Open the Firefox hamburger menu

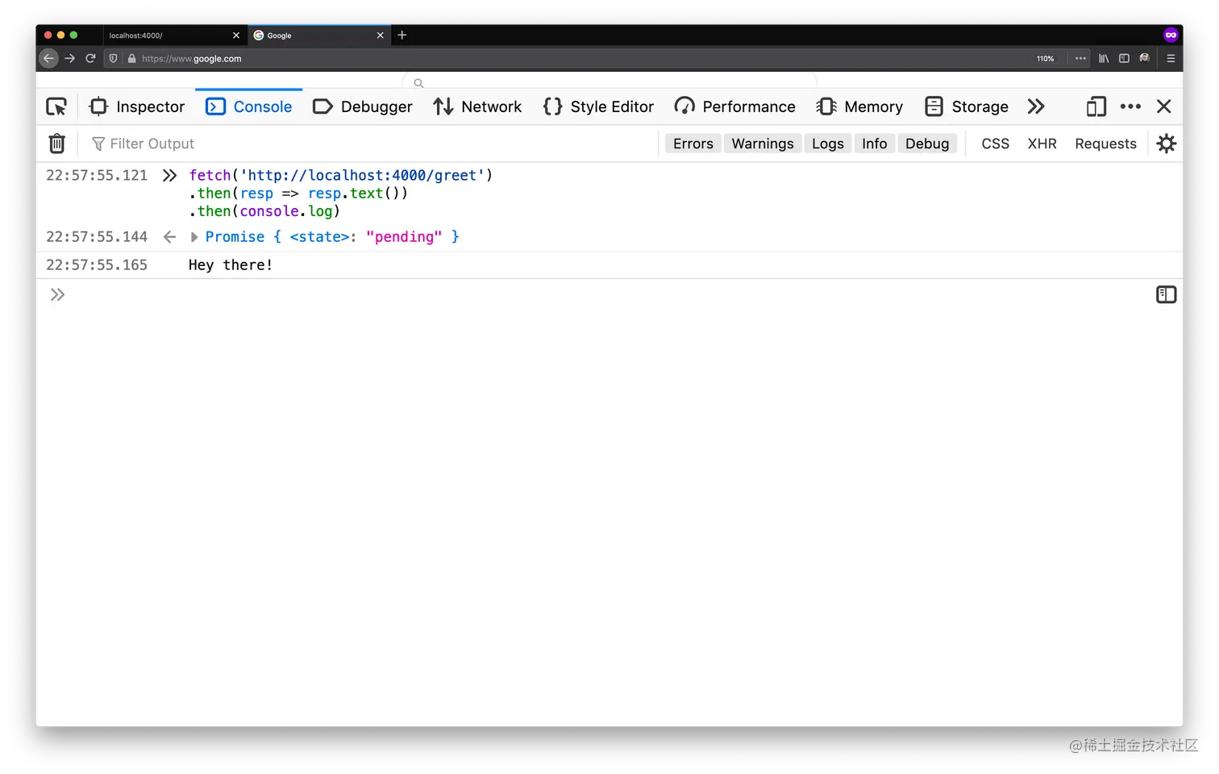(1171, 59)
